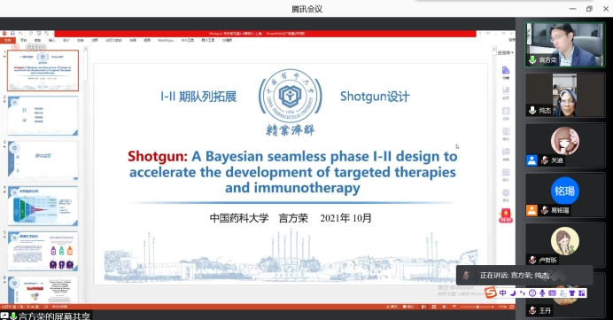Click the red envelope icon in sidebar
This screenshot has width=613, height=320.
coord(506,215)
